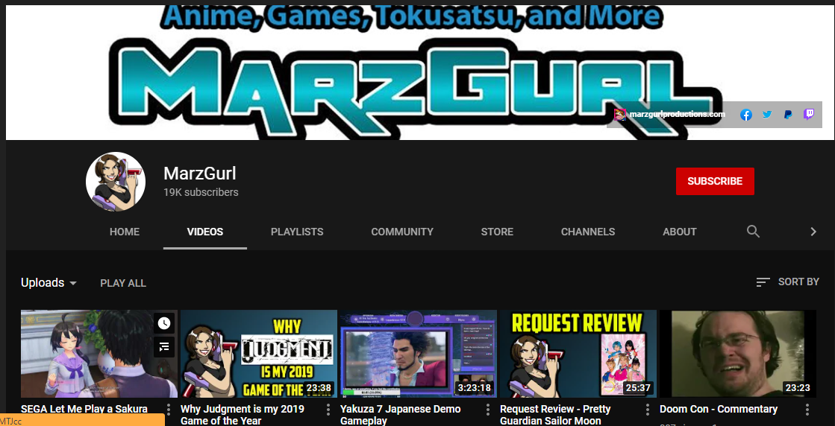This screenshot has width=835, height=426.
Task: Visit the marzgurlproductions.com banner link
Action: pyautogui.click(x=670, y=114)
